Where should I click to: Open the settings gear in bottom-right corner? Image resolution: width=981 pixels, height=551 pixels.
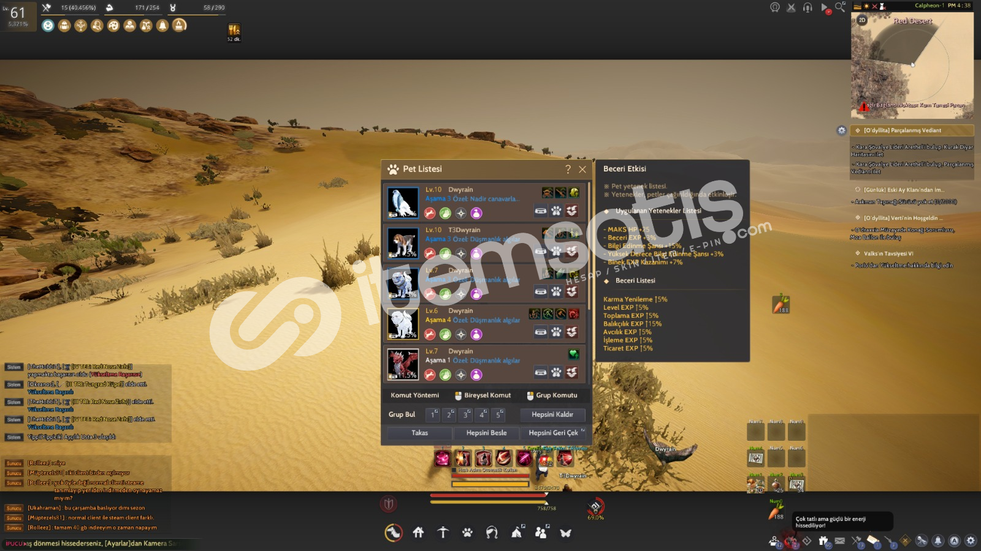coord(970,541)
